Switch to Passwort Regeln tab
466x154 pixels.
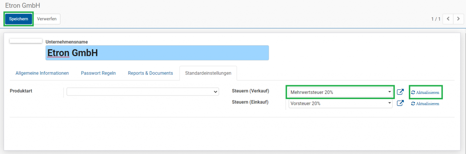coord(98,73)
